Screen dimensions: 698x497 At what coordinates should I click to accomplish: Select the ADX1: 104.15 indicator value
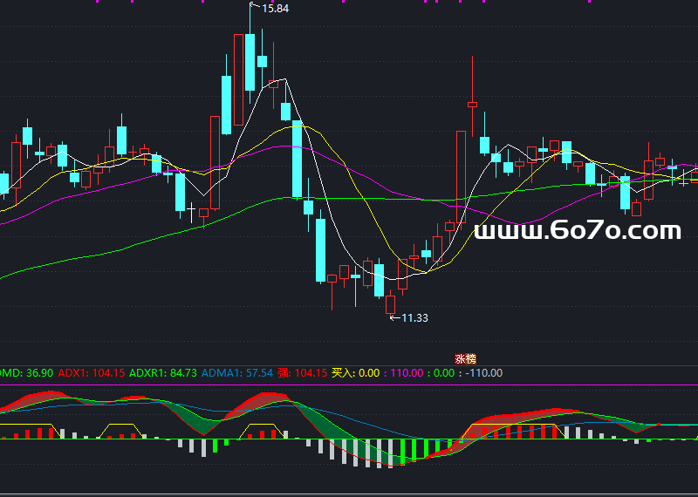coord(92,373)
